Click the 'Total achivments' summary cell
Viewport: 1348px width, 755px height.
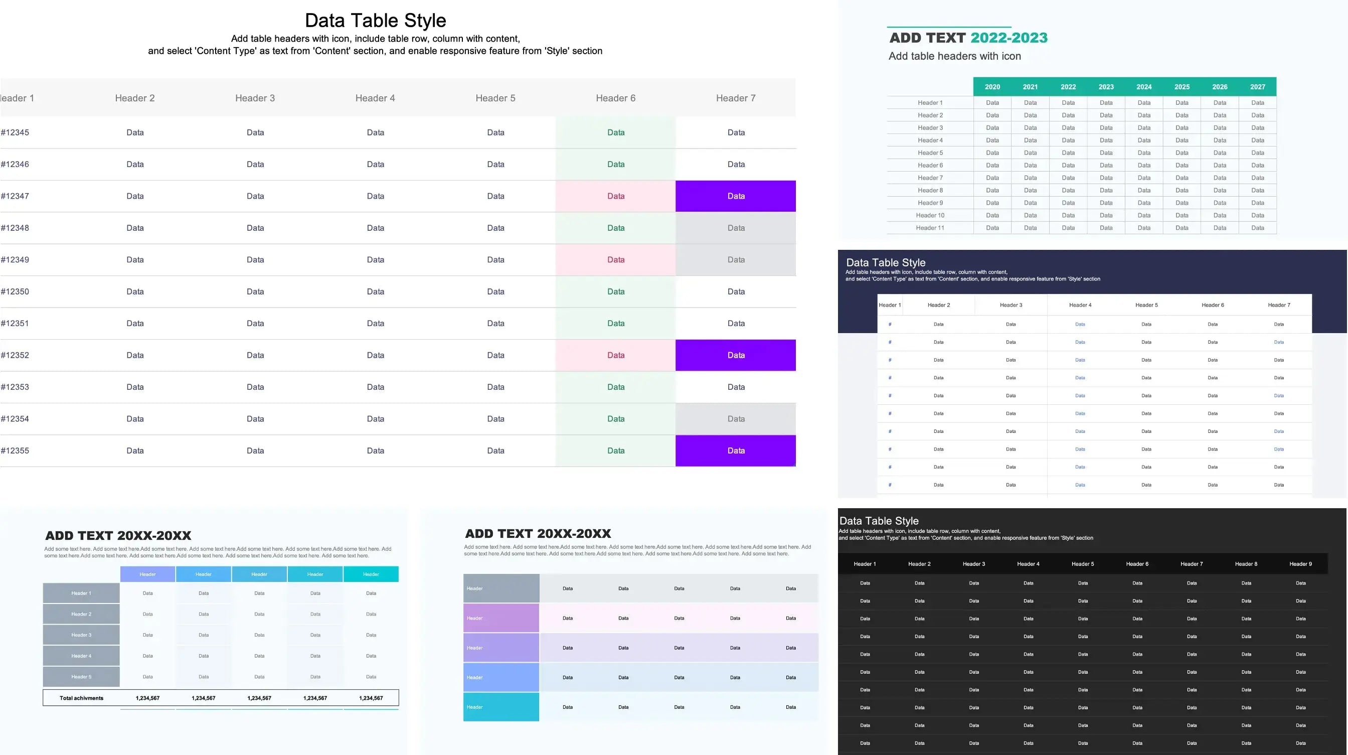[x=82, y=698]
